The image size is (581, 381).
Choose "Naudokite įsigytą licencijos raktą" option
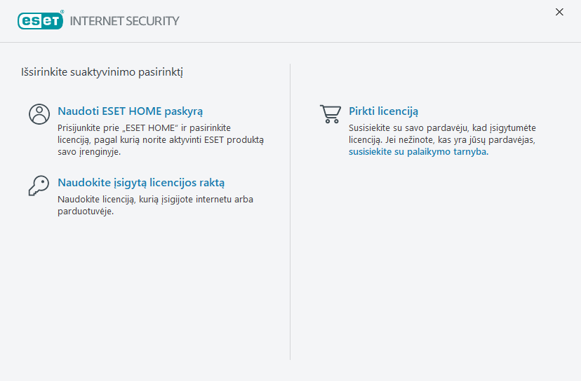click(x=141, y=183)
